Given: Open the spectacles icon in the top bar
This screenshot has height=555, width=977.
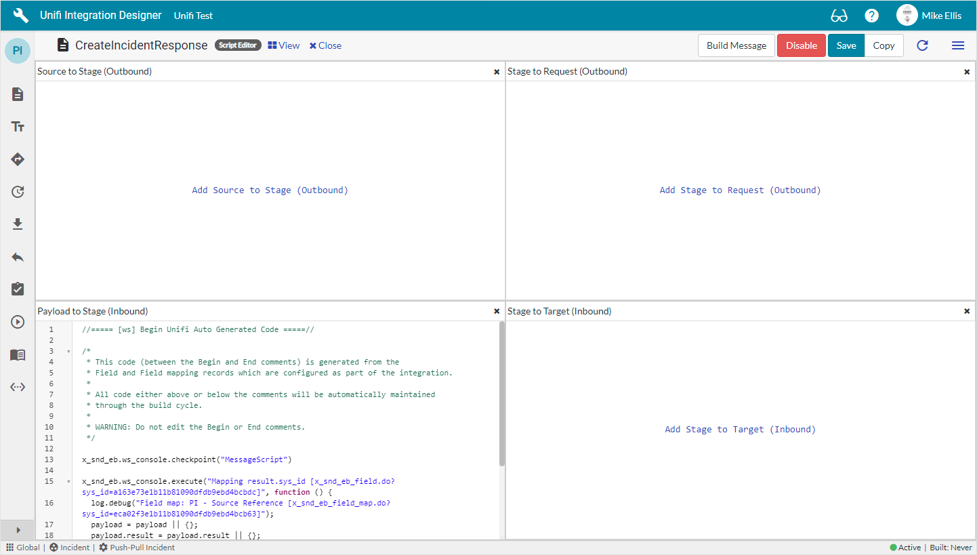Looking at the screenshot, I should click(839, 14).
